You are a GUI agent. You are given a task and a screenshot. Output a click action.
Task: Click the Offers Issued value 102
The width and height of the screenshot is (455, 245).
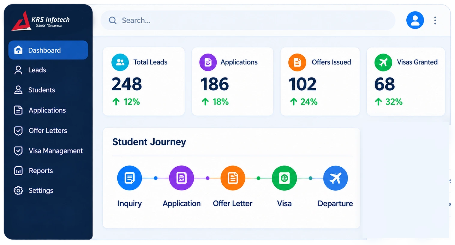click(x=303, y=84)
